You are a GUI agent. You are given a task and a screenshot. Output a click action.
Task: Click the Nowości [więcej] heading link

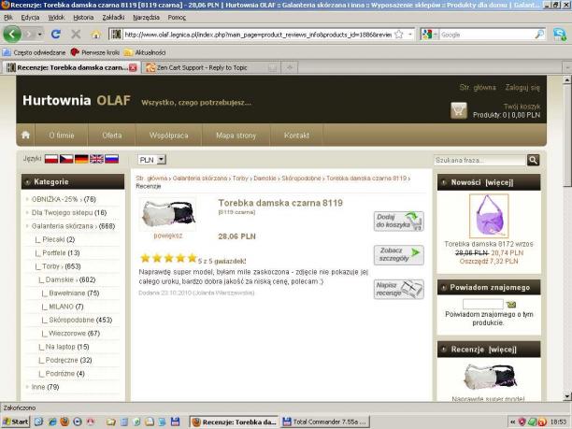click(x=482, y=182)
